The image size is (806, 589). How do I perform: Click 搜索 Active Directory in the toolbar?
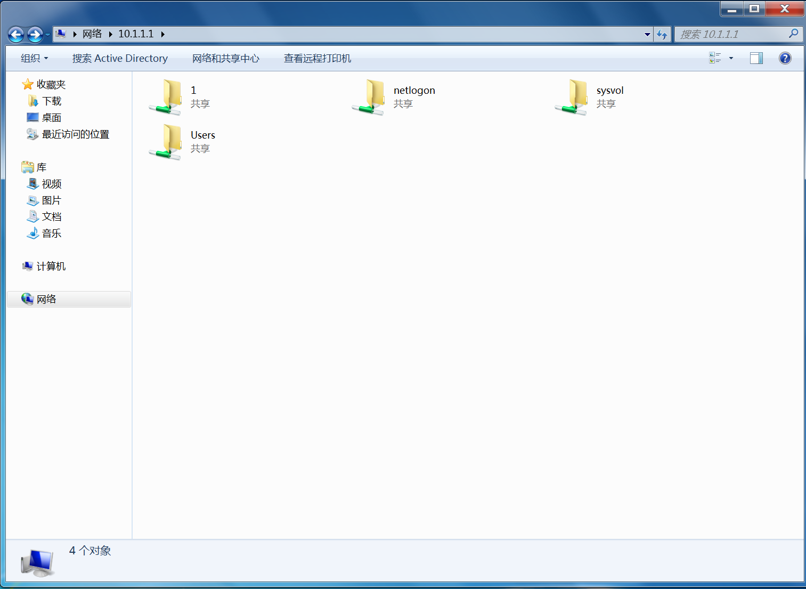coord(120,58)
